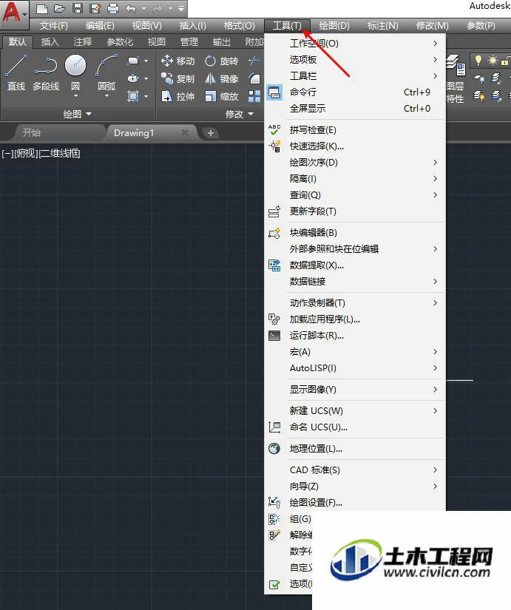The width and height of the screenshot is (511, 610).
Task: Toggle the 命令行 menu item
Action: [x=355, y=92]
